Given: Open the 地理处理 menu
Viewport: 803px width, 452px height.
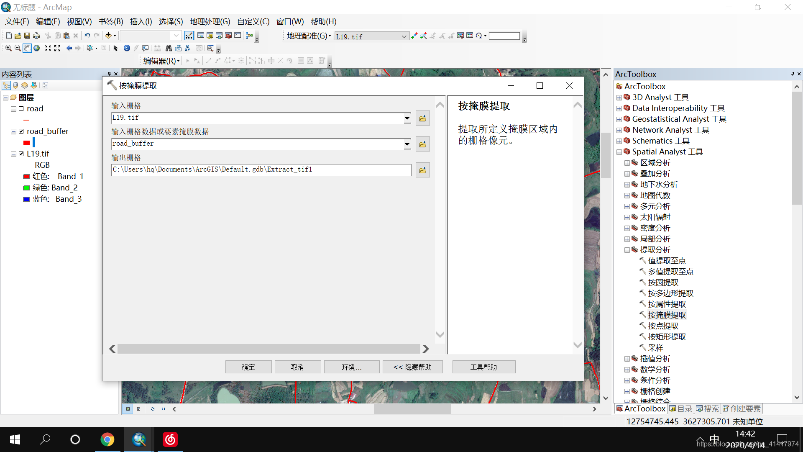Looking at the screenshot, I should 210,22.
